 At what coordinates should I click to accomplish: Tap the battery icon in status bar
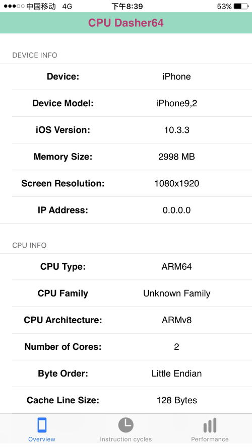click(x=241, y=6)
